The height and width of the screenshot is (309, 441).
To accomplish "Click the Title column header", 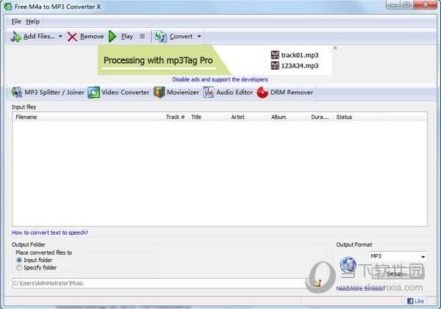I will [x=209, y=117].
